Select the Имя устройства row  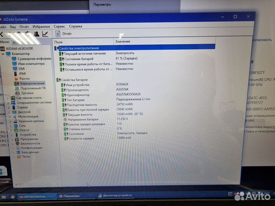point(135,85)
